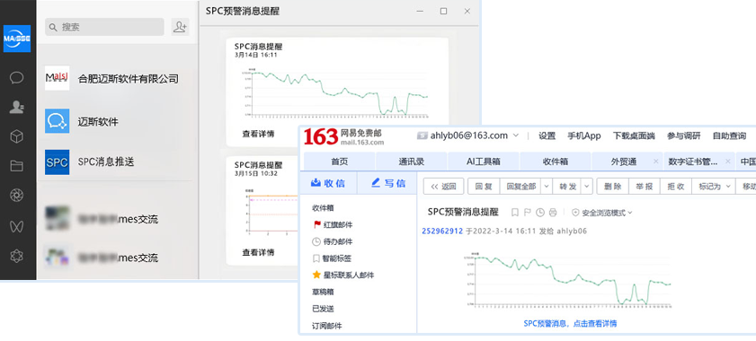Click the print icon beside the email subject

[553, 212]
